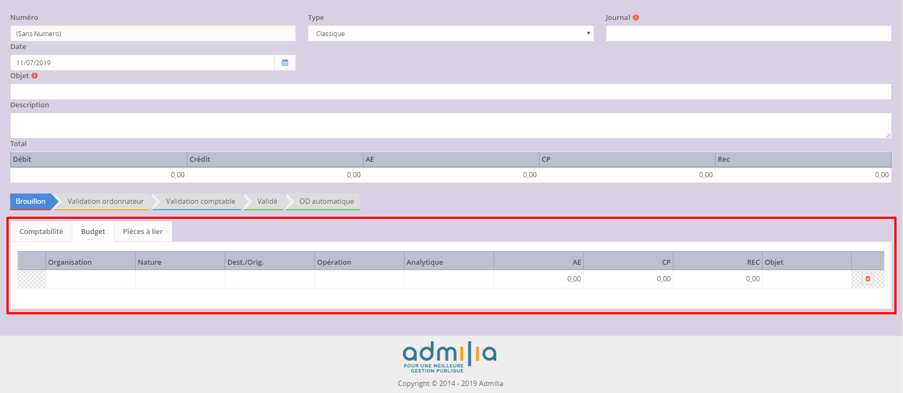Viewport: 903px width, 393px height.
Task: Select the Brouillon workflow step
Action: [31, 201]
